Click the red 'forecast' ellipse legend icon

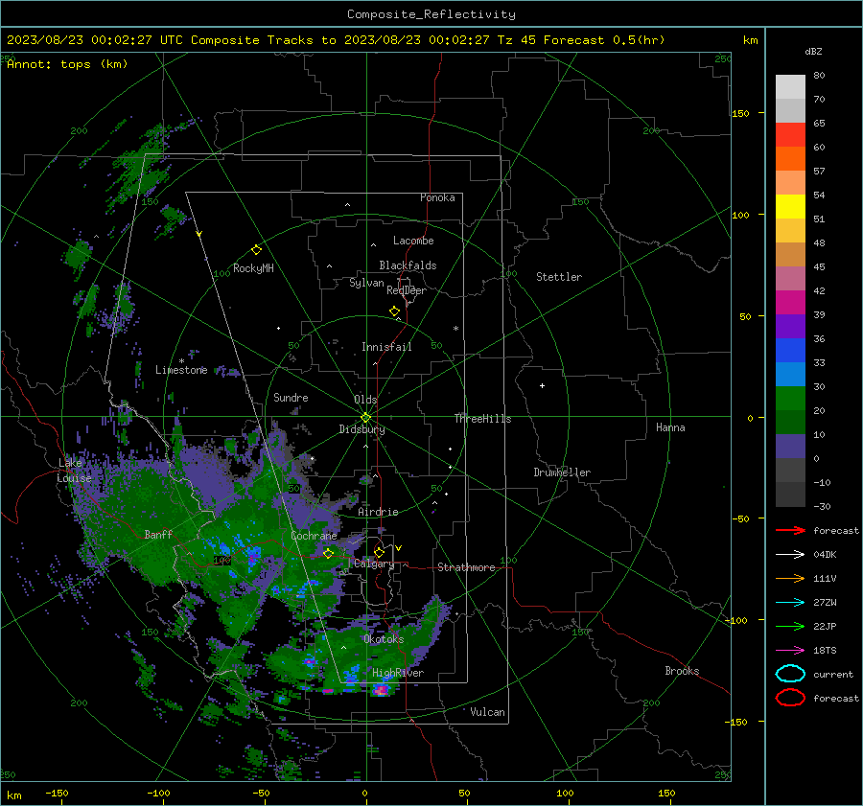click(x=790, y=698)
